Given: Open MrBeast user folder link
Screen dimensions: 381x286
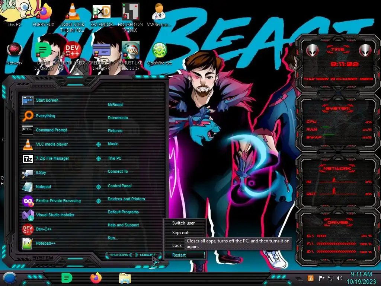Looking at the screenshot, I should (115, 105).
